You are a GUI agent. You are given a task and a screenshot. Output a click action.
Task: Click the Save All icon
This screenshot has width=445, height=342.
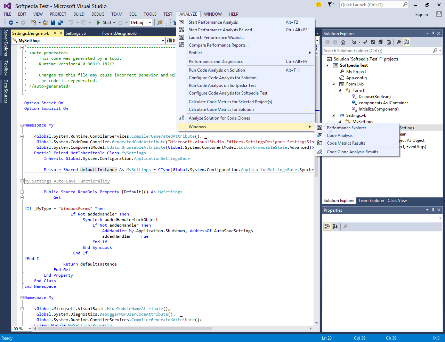click(x=61, y=23)
